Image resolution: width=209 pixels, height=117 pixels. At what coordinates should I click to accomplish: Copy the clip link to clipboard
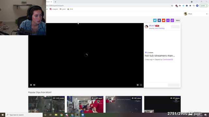pos(172,20)
